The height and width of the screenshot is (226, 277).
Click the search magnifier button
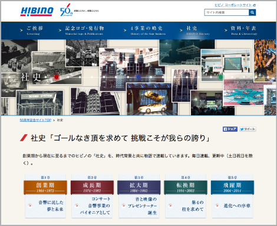coord(252,12)
